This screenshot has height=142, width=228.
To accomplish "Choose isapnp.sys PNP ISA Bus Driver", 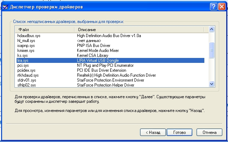I will click(26, 46).
